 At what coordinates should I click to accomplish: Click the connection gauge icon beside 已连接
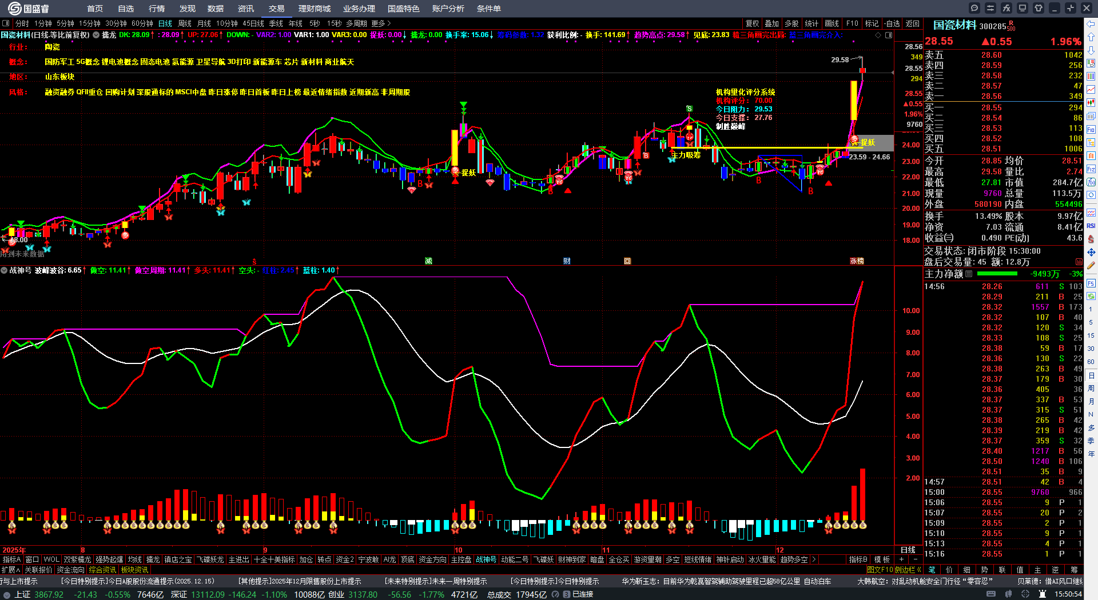555,595
